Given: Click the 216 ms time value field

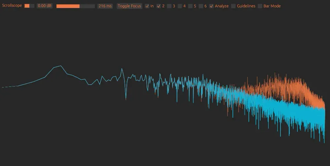Looking at the screenshot, I should [x=105, y=6].
